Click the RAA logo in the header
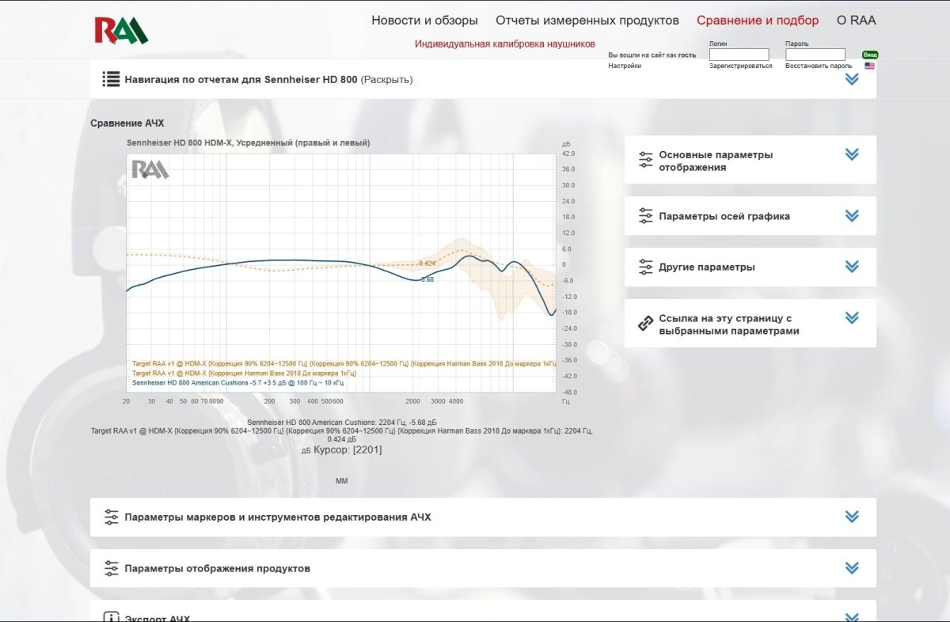950x622 pixels. coord(120,30)
